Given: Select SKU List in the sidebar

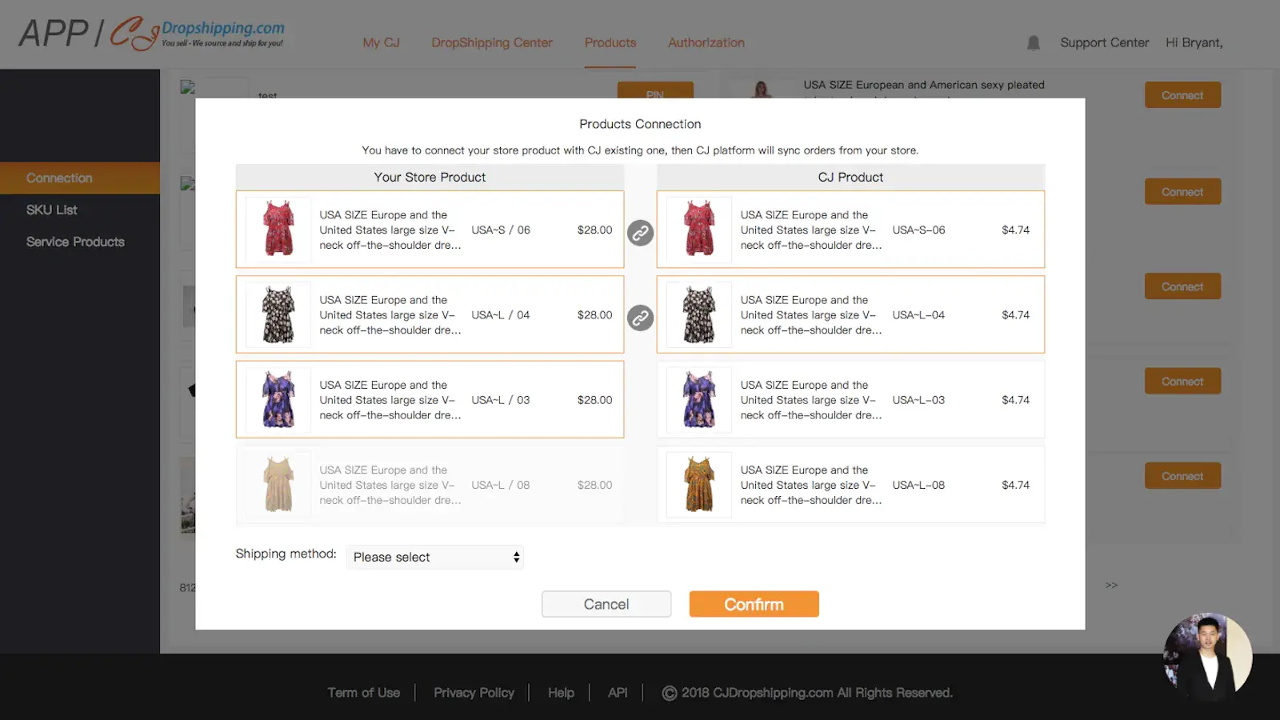Looking at the screenshot, I should (51, 210).
